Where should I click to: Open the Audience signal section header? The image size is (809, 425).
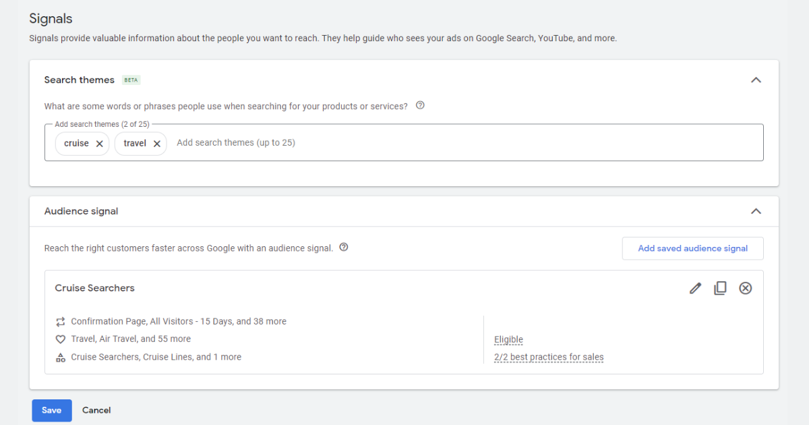tap(81, 210)
